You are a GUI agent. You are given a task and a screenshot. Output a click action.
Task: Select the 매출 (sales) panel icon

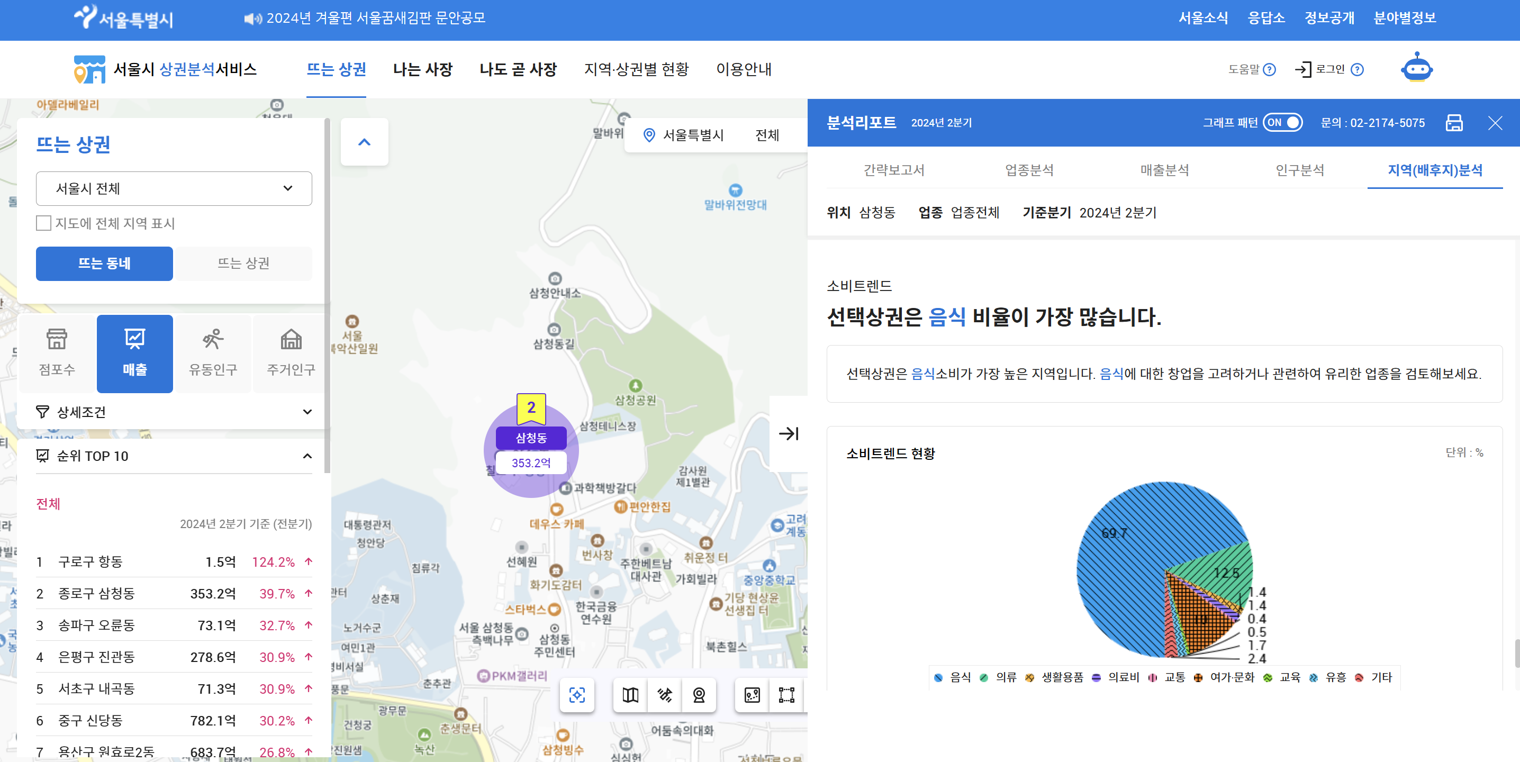134,353
